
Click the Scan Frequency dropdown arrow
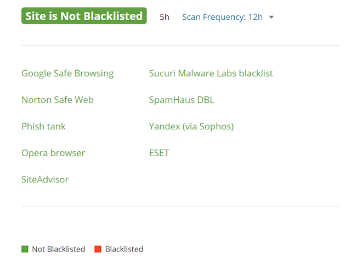coord(271,17)
